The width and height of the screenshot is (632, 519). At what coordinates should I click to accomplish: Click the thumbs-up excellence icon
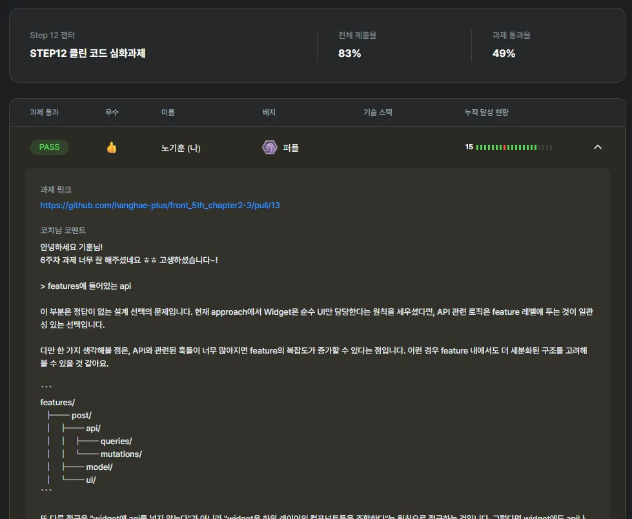coord(112,148)
